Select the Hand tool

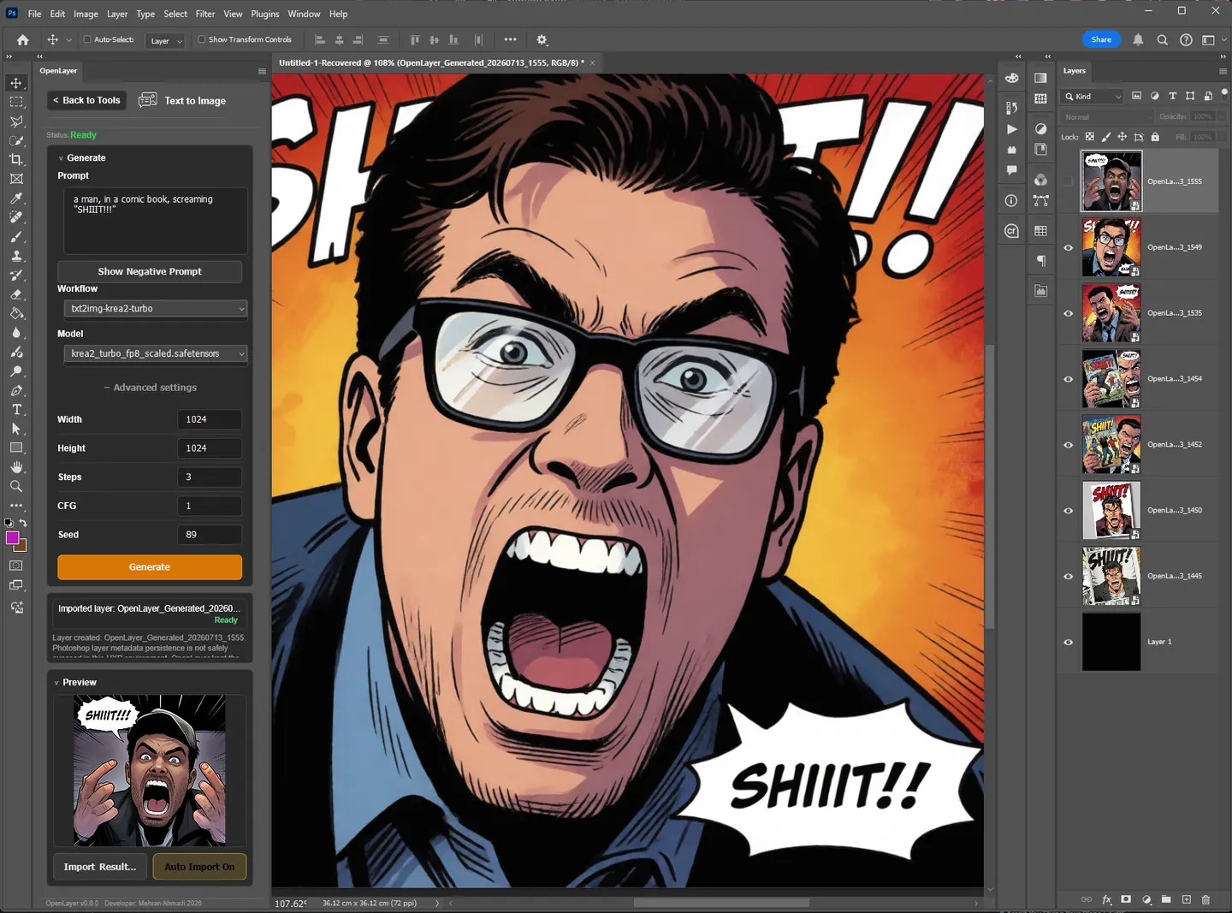[16, 467]
